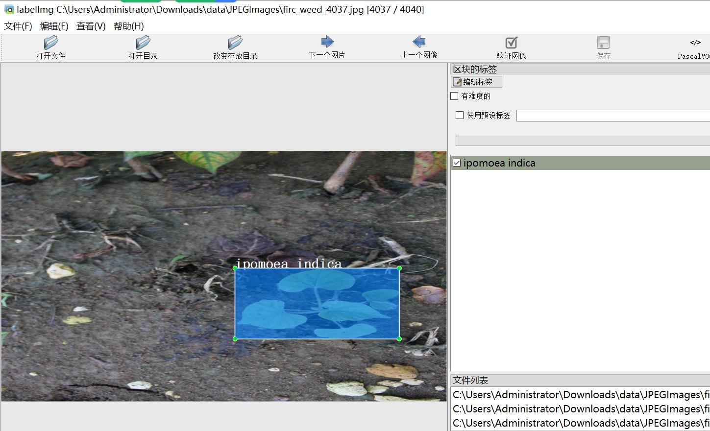Image resolution: width=710 pixels, height=431 pixels.
Task: Click the 编辑标签 edit label button
Action: 476,82
